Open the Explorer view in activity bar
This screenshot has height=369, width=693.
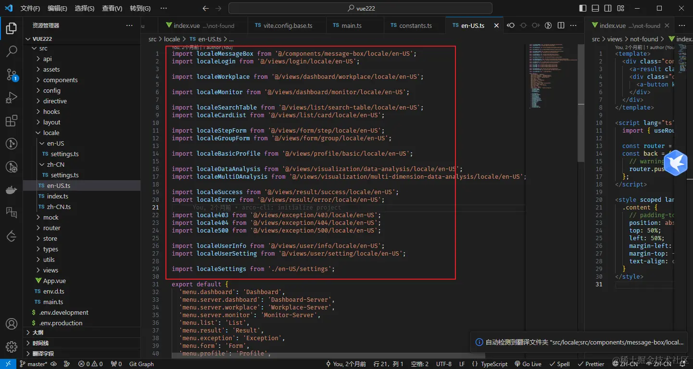tap(12, 29)
